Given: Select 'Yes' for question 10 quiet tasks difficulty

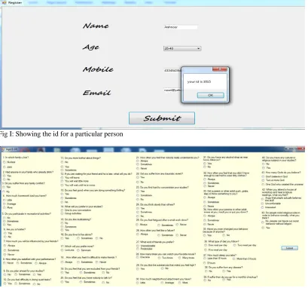Looking at the screenshot, I should [x=5, y=283].
